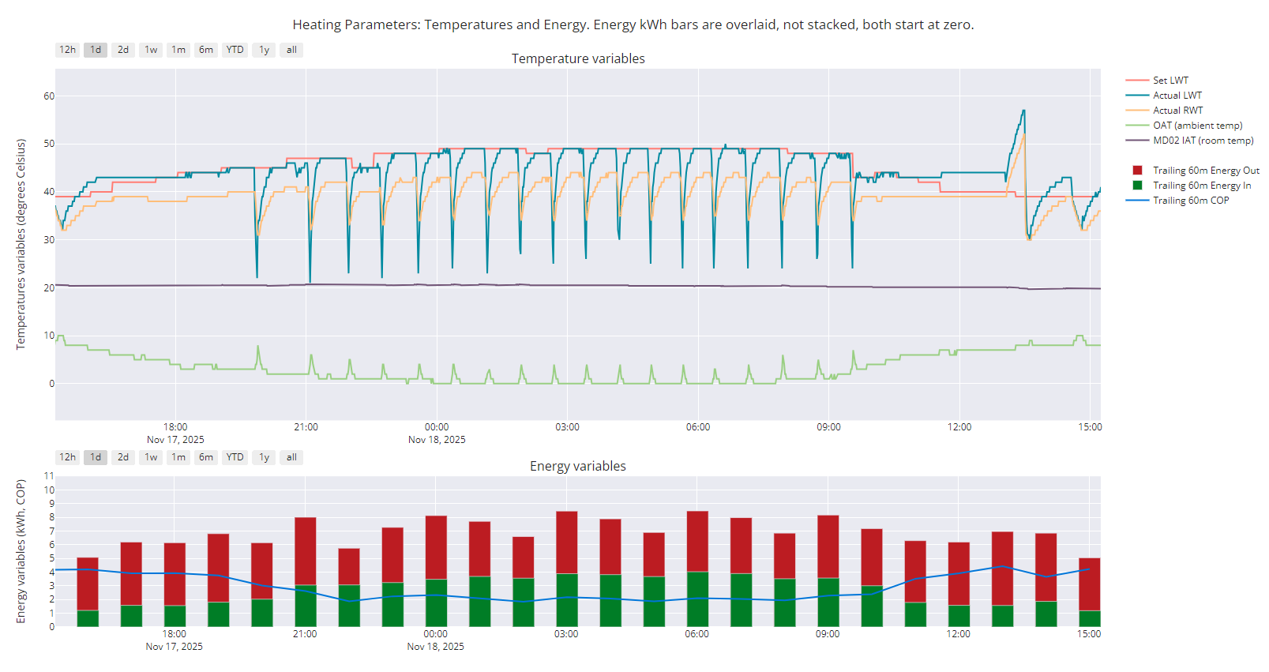Screen dimensions: 1269x672
Task: Click green Trailing 60m Energy In swatch
Action: (x=1137, y=186)
